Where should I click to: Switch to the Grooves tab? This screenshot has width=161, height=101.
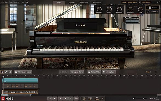pyautogui.click(x=71, y=2)
